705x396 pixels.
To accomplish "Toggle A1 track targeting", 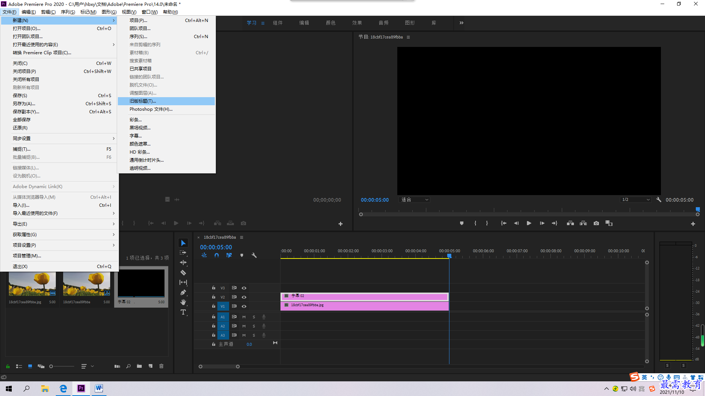I will tap(223, 317).
